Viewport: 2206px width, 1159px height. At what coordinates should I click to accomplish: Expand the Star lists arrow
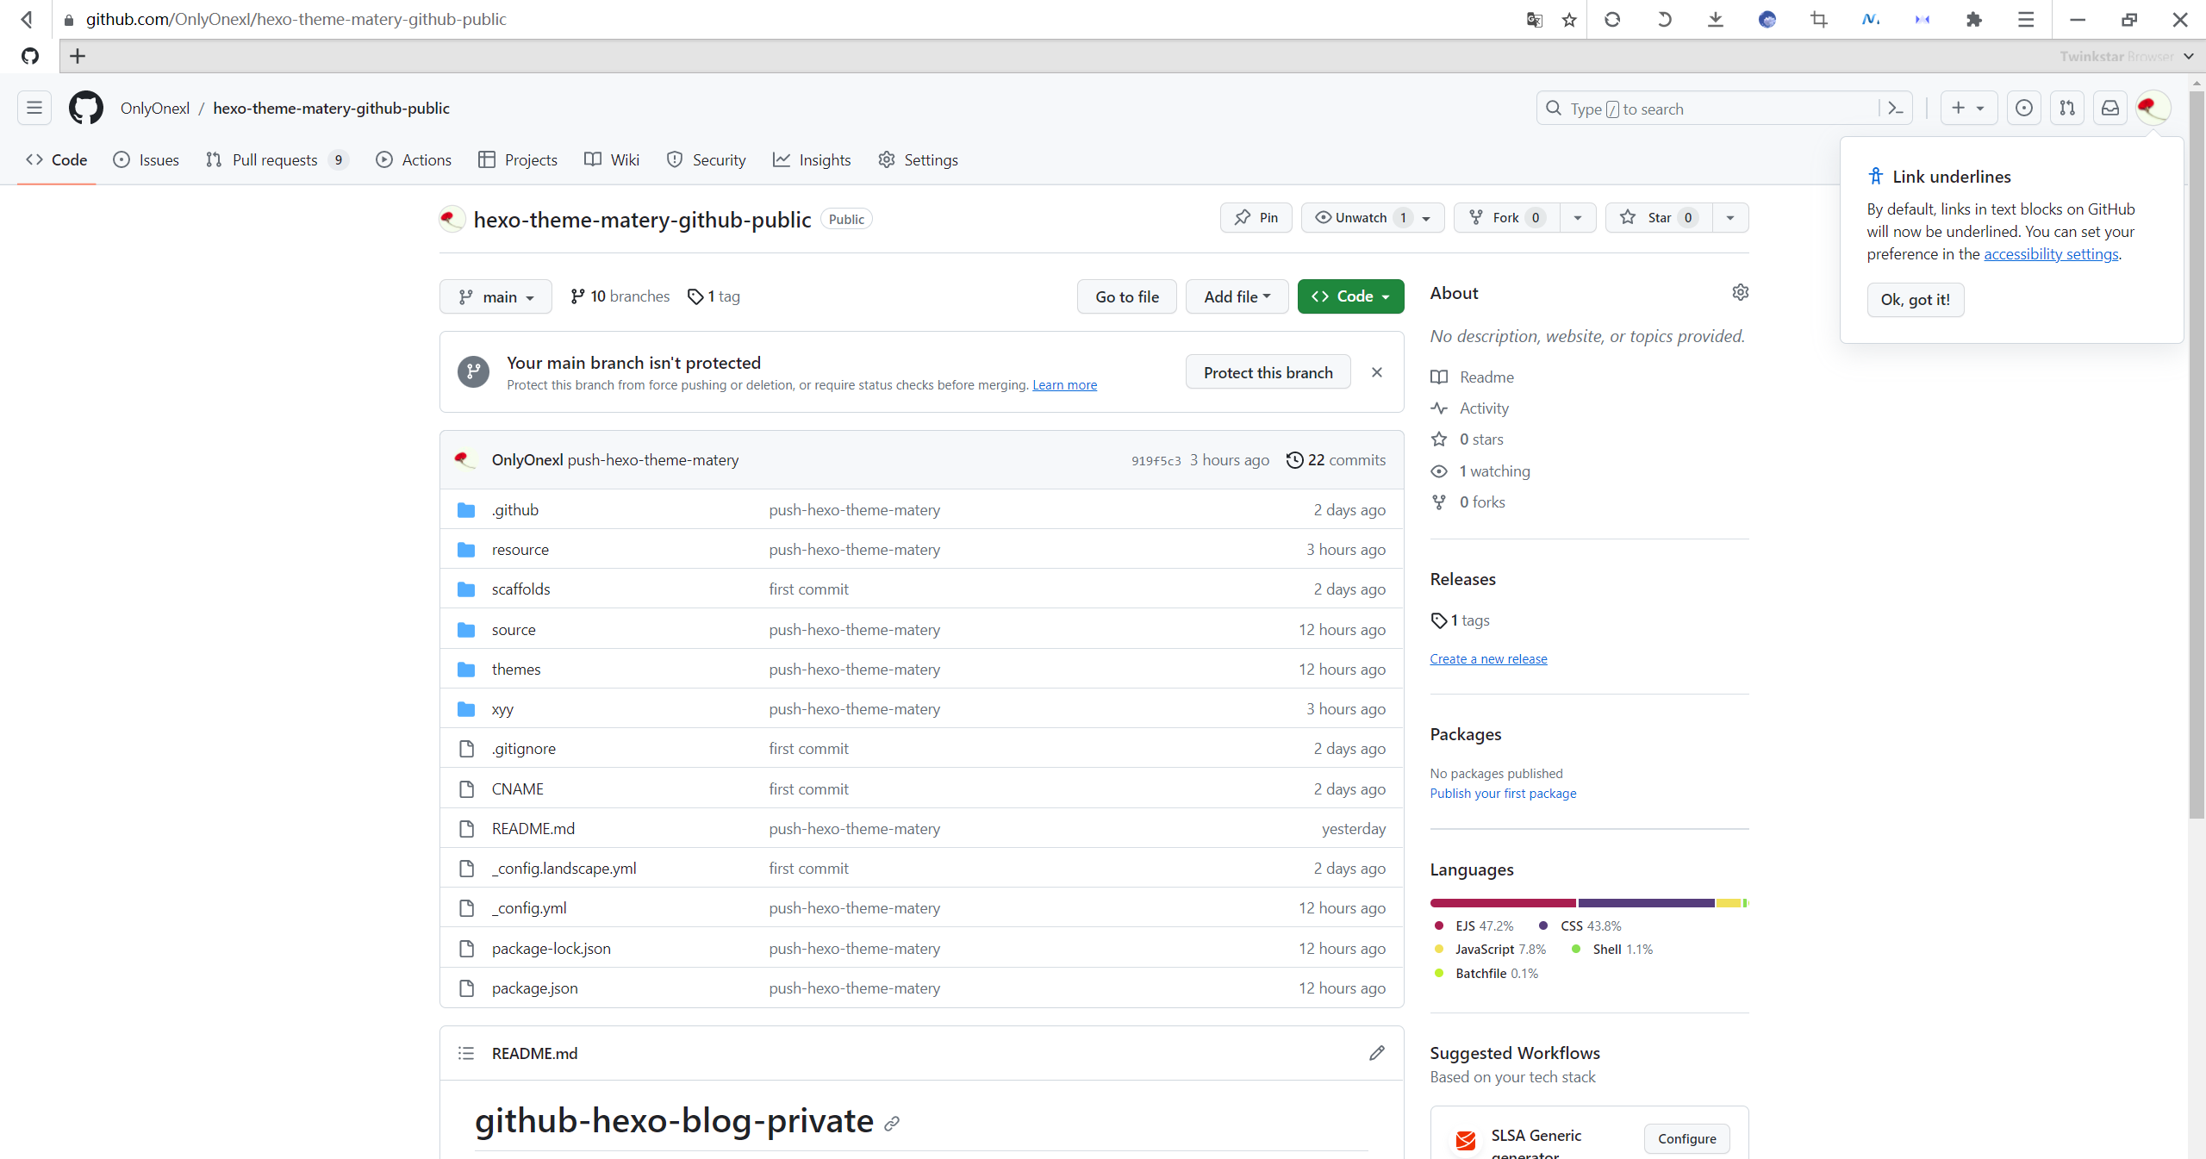click(x=1730, y=217)
